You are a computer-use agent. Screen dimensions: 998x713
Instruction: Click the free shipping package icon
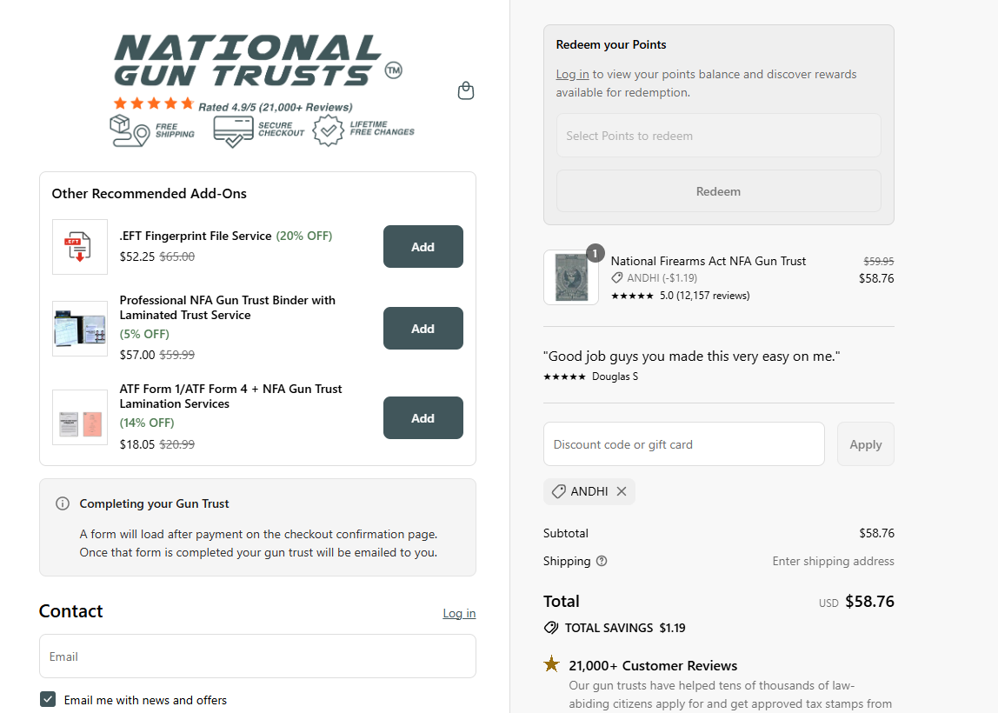[x=130, y=130]
